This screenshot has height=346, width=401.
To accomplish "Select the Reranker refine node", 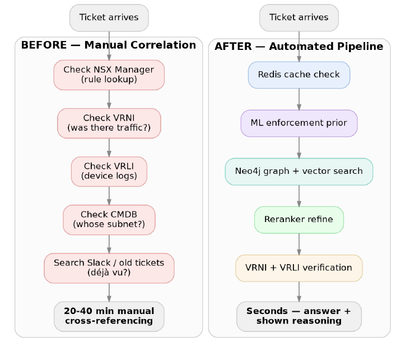I will pyautogui.click(x=299, y=220).
